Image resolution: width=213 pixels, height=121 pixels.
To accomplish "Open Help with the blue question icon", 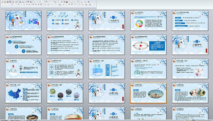I will 88,2.
